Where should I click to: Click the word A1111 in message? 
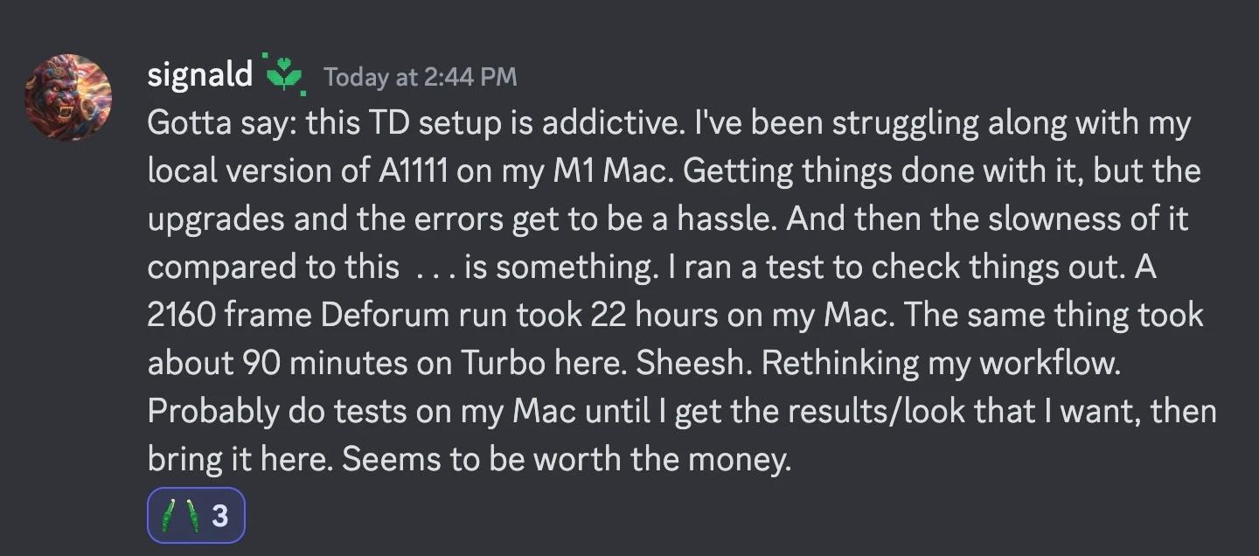coord(414,170)
